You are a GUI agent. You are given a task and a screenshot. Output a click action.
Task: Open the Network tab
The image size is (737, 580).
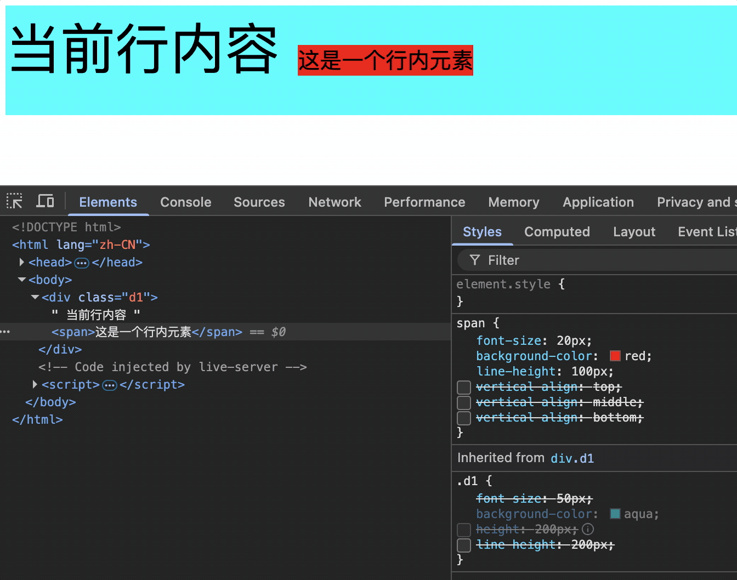[x=335, y=202]
